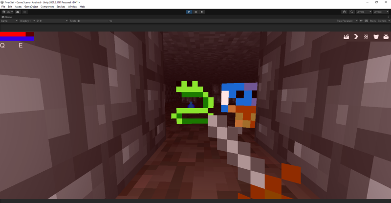Click the Play button in Unity toolbar

(189, 12)
